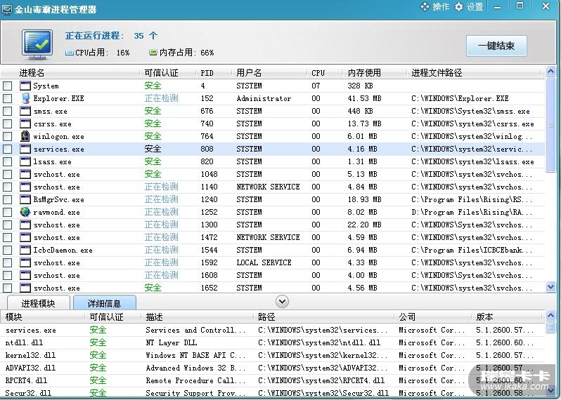Click the System process icon
Image resolution: width=561 pixels, height=400 pixels.
pos(25,86)
